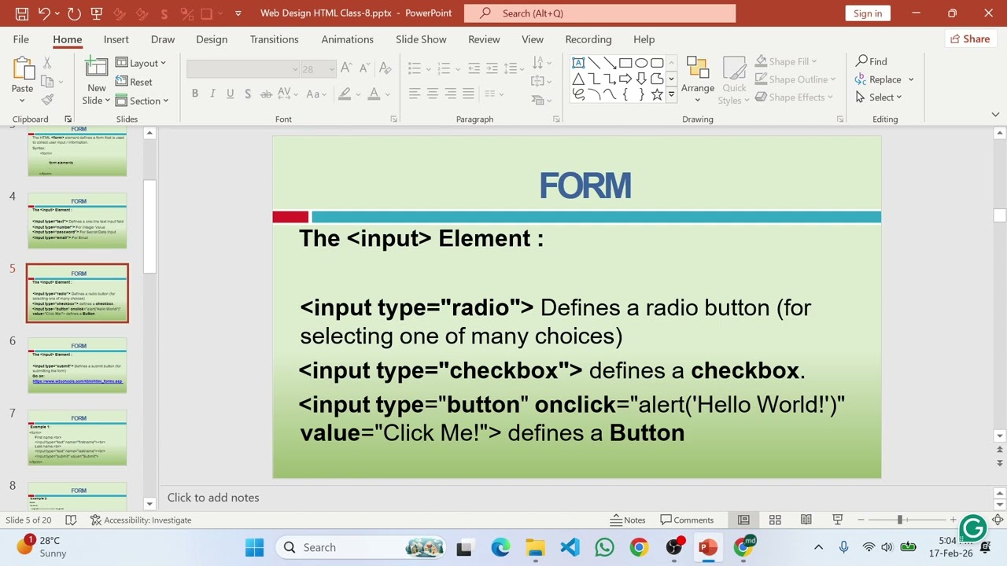The width and height of the screenshot is (1007, 566).
Task: Click the Grammarly floating icon
Action: tap(973, 528)
